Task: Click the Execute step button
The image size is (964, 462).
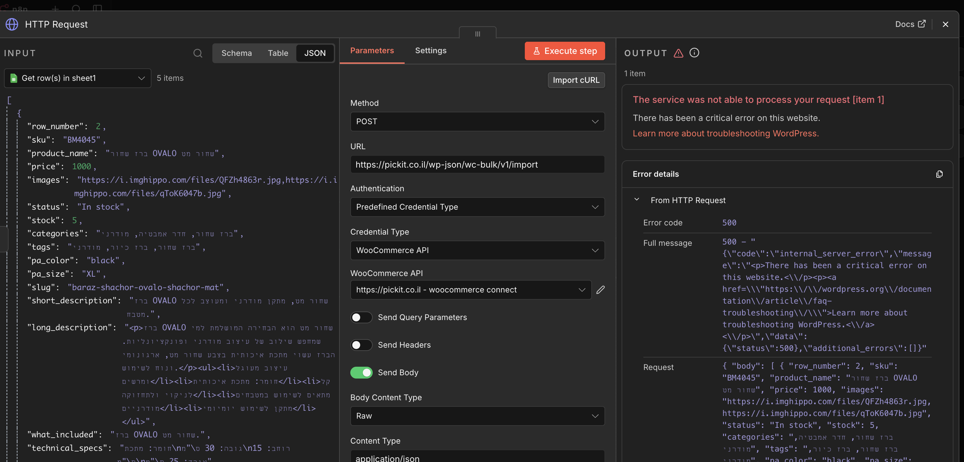Action: (x=564, y=51)
